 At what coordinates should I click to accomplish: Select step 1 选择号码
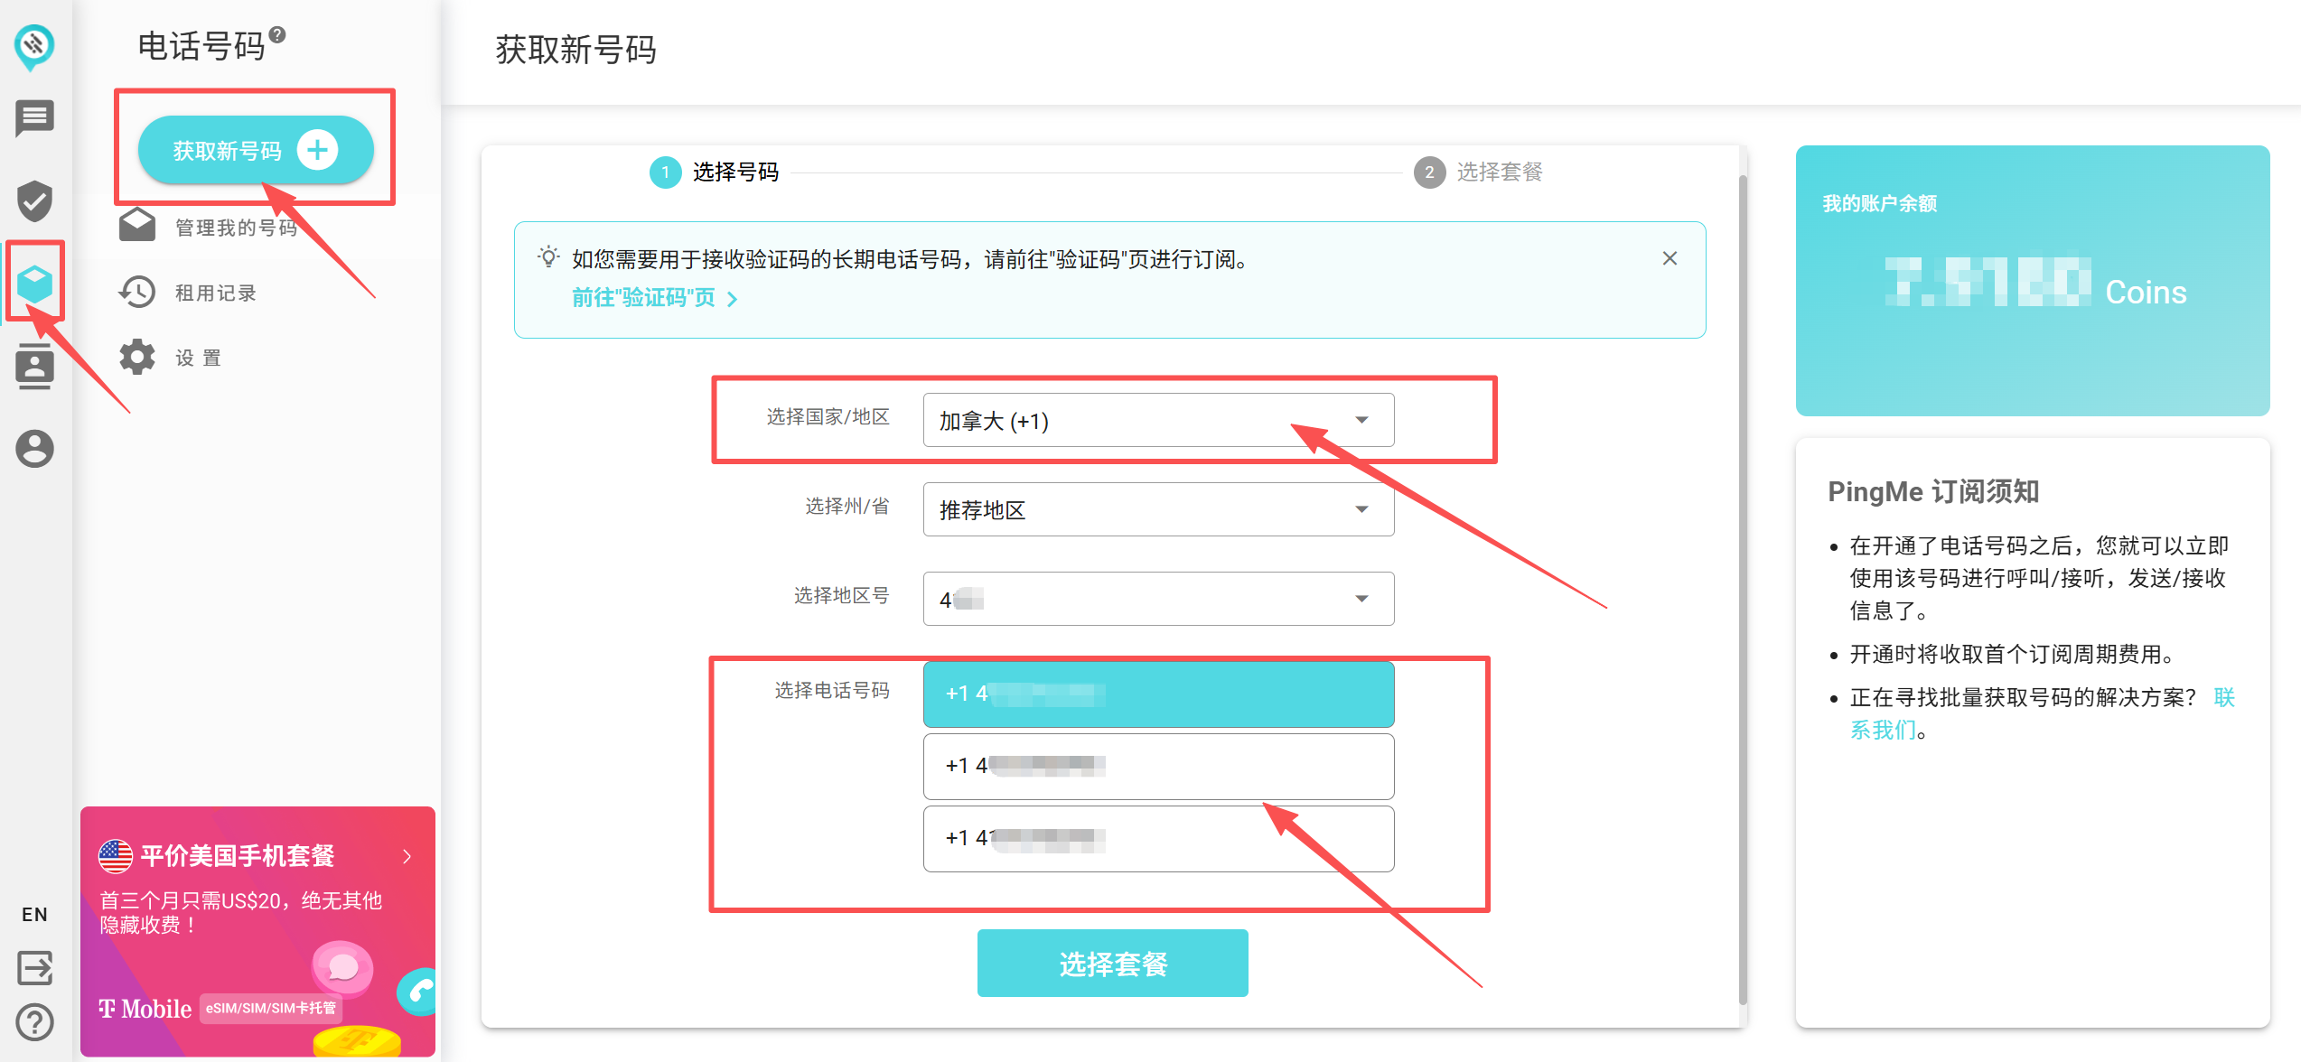click(715, 172)
